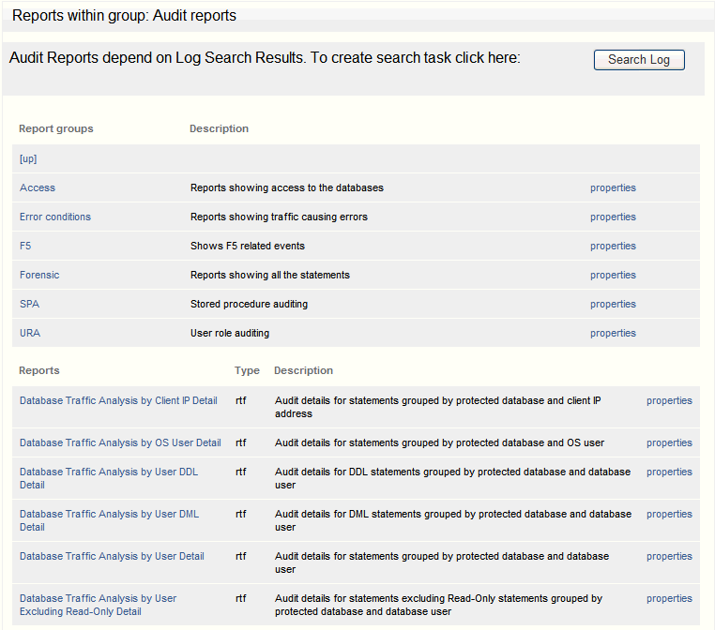Viewport: 715px width, 630px height.
Task: Click the 'Type' column header
Action: (x=247, y=370)
